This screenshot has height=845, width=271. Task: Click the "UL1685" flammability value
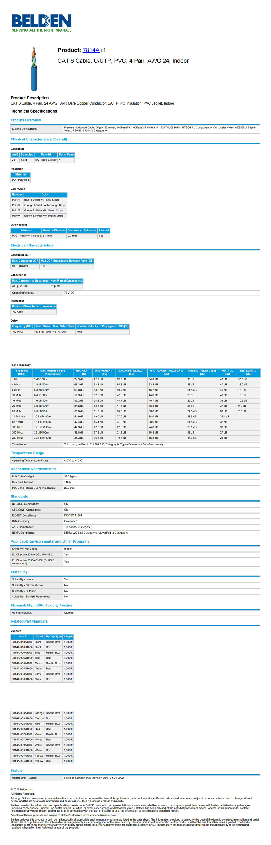69,613
